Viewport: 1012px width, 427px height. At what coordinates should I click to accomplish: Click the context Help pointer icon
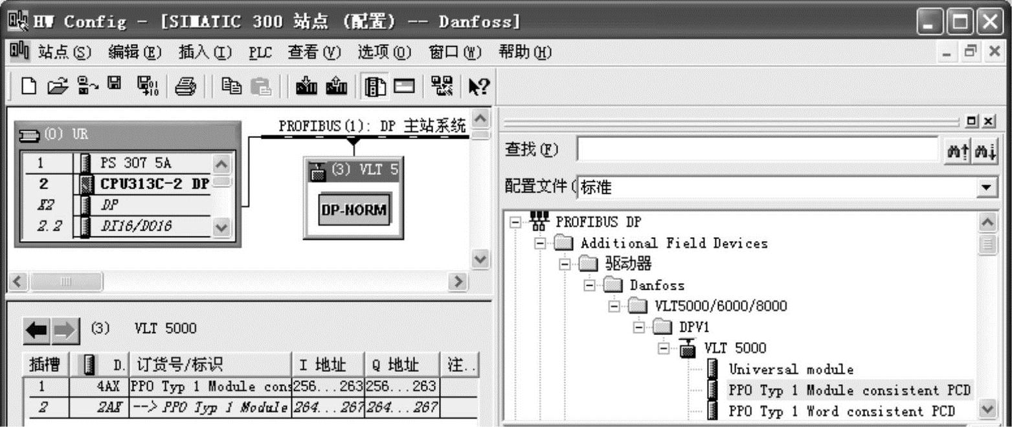pos(478,86)
